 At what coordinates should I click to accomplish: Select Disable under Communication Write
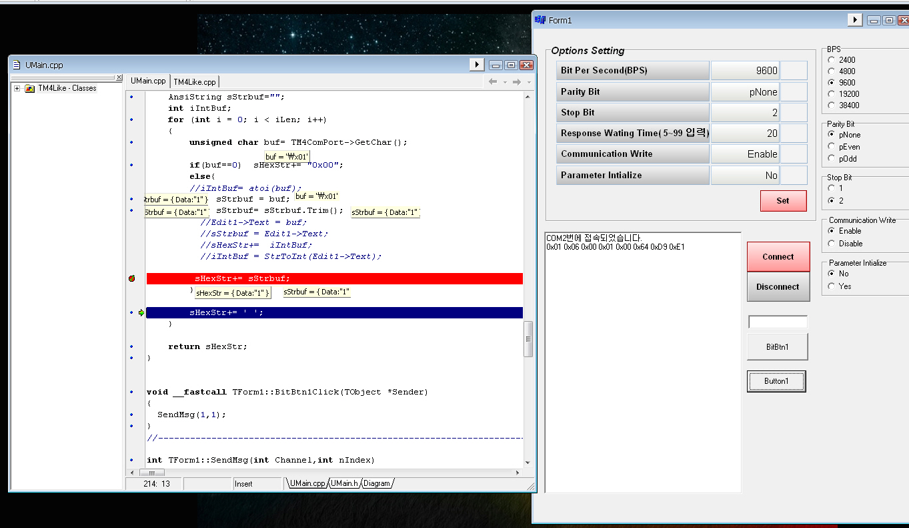(x=831, y=244)
